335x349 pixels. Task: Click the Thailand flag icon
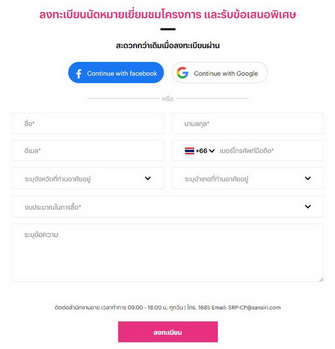click(x=189, y=151)
